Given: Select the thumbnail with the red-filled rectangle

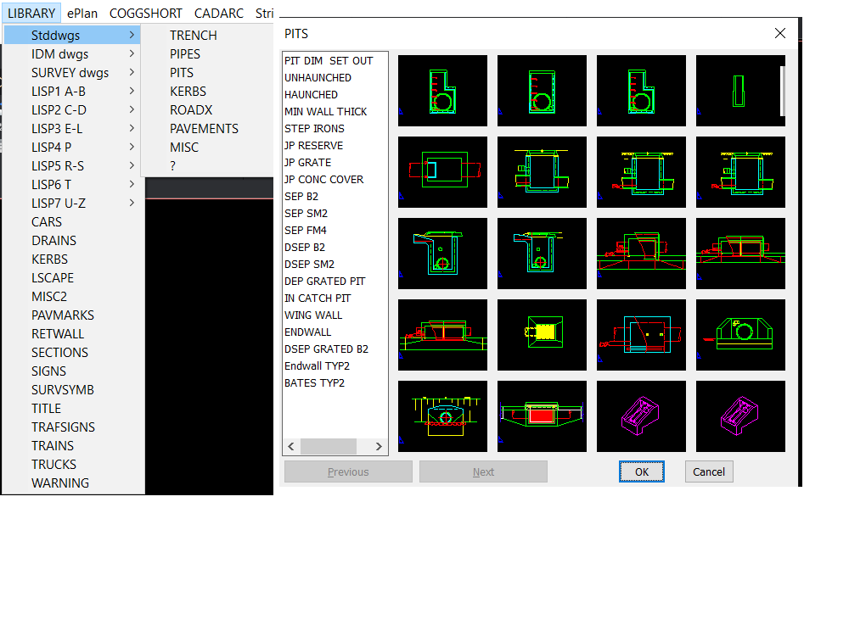Looking at the screenshot, I should tap(542, 416).
